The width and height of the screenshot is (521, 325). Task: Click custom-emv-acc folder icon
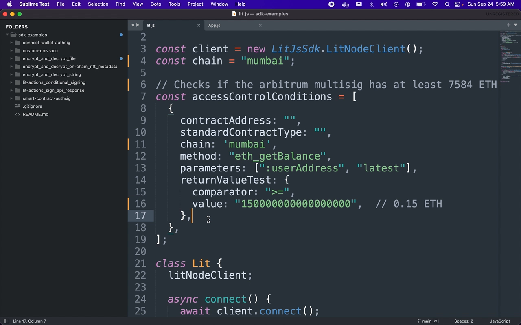tap(18, 51)
